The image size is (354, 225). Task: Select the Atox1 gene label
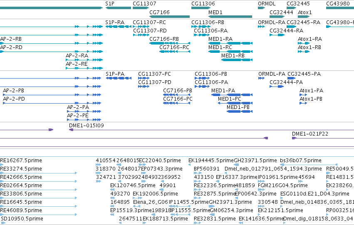point(305,12)
